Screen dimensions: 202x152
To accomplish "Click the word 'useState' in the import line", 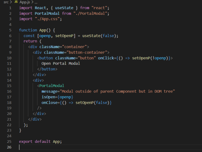I will coord(64,8).
